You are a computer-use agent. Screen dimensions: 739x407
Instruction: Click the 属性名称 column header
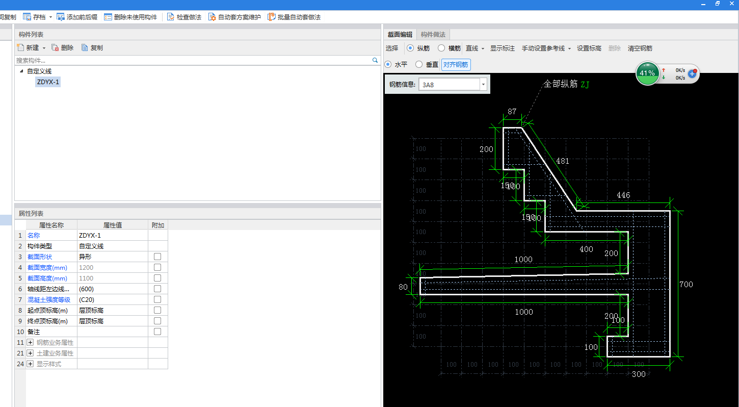pyautogui.click(x=51, y=225)
